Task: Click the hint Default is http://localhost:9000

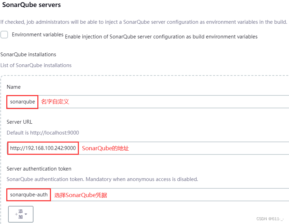Action: click(x=43, y=132)
